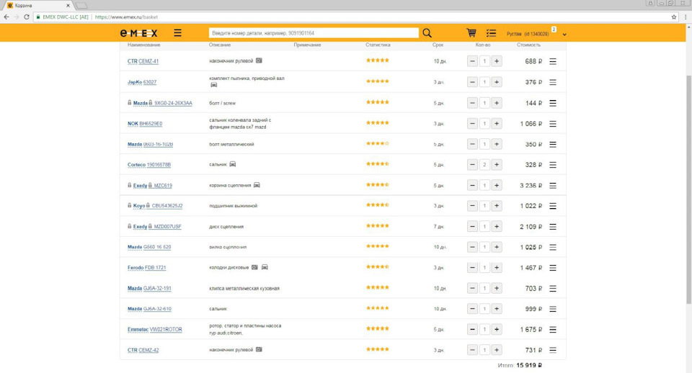The width and height of the screenshot is (692, 373).
Task: Click rating stars for Mazda 0603-16-102B
Action: tap(378, 143)
